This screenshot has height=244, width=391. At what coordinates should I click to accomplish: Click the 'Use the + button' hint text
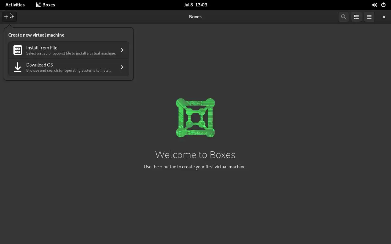(x=195, y=167)
